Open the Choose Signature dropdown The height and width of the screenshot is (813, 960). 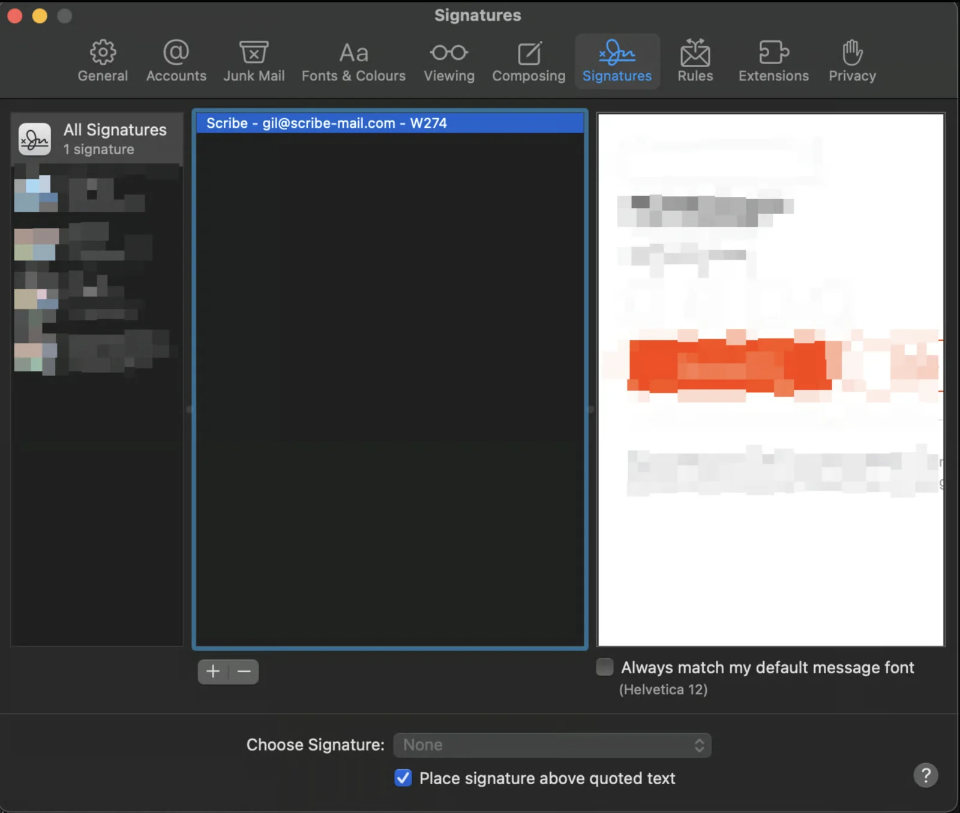[552, 745]
